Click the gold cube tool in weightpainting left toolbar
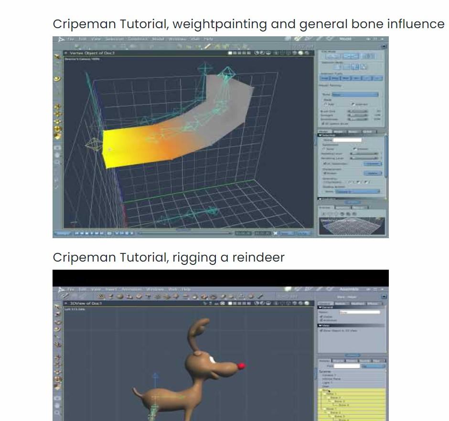 pos(57,136)
